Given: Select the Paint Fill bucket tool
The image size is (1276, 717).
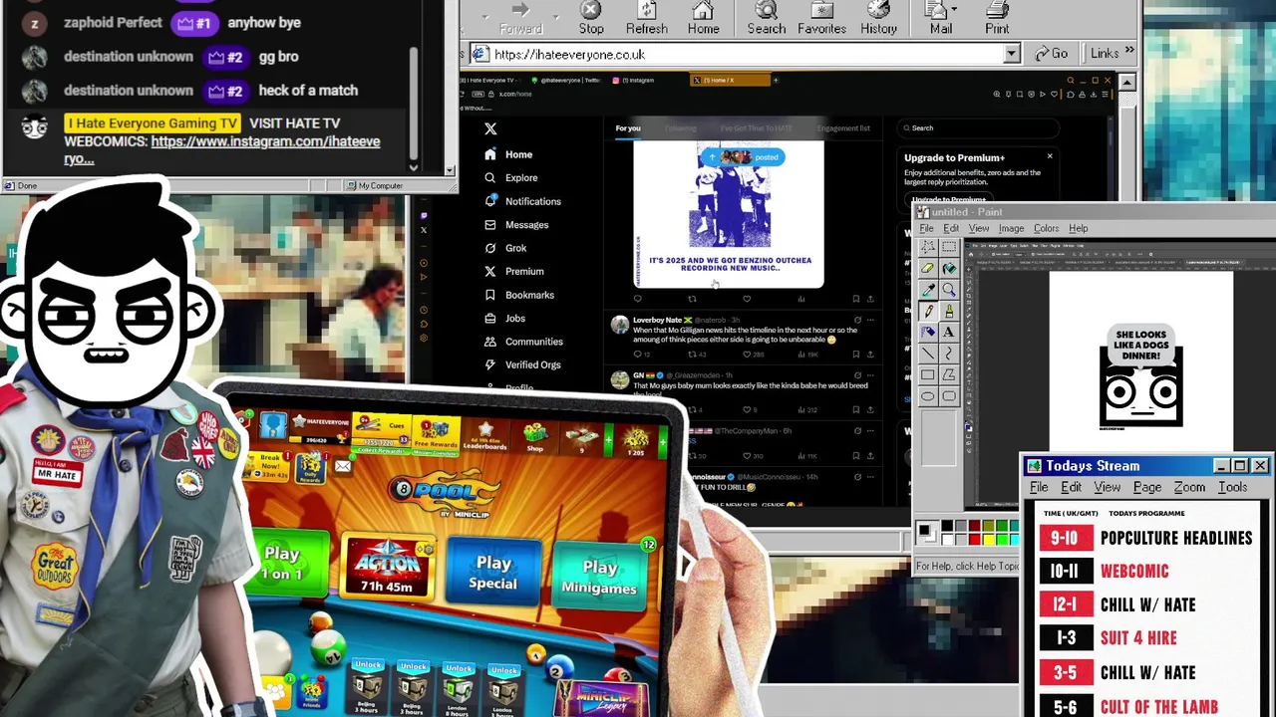Looking at the screenshot, I should 949,268.
